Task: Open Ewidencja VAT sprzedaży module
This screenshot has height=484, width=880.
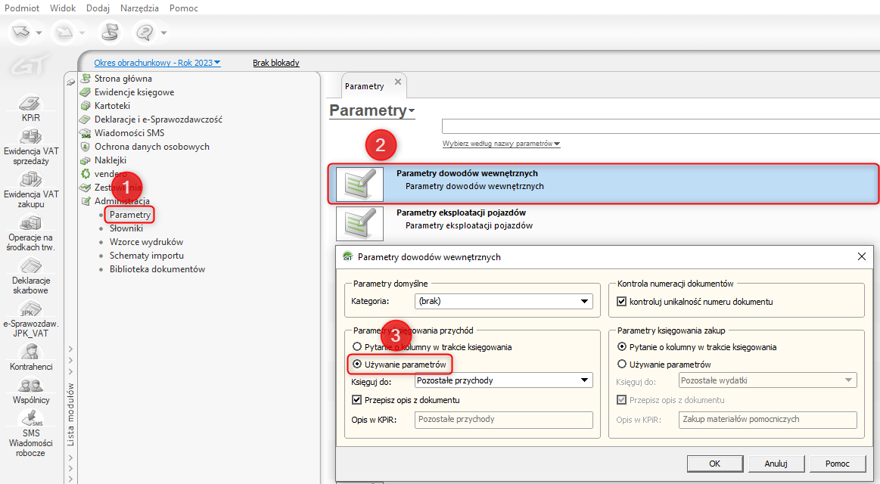Action: [30, 136]
